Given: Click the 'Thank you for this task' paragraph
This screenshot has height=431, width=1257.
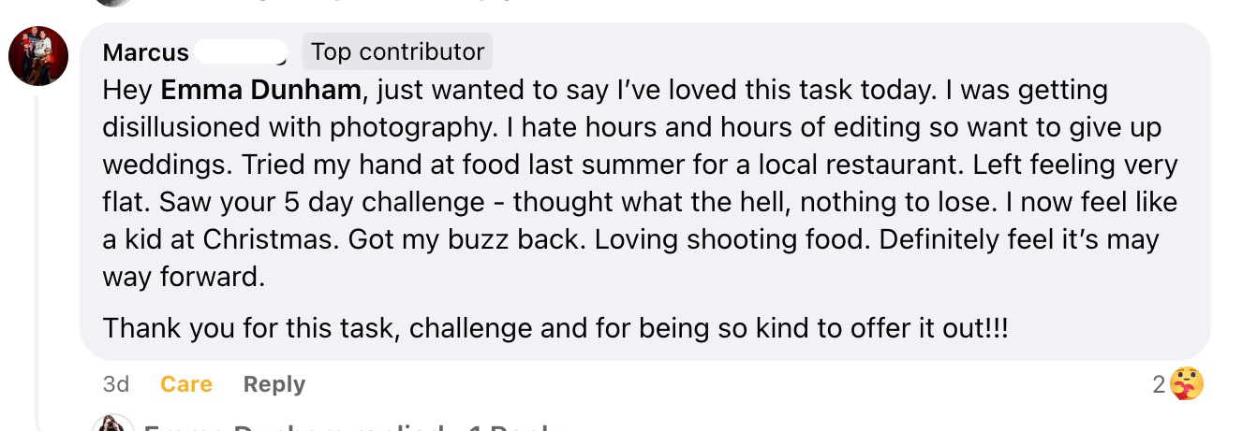Looking at the screenshot, I should point(555,328).
